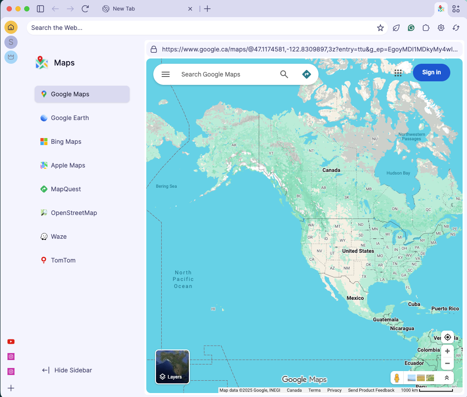Select the Street View pegman icon
Image resolution: width=467 pixels, height=397 pixels.
[397, 378]
